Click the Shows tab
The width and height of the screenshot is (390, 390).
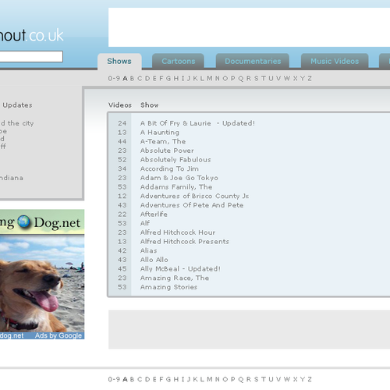[119, 62]
